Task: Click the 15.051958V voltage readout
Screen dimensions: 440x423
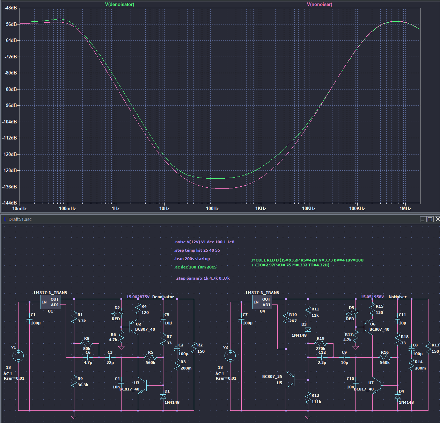Action: (372, 297)
